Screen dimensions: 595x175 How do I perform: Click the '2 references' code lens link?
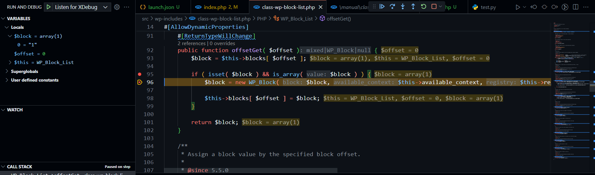(x=192, y=44)
